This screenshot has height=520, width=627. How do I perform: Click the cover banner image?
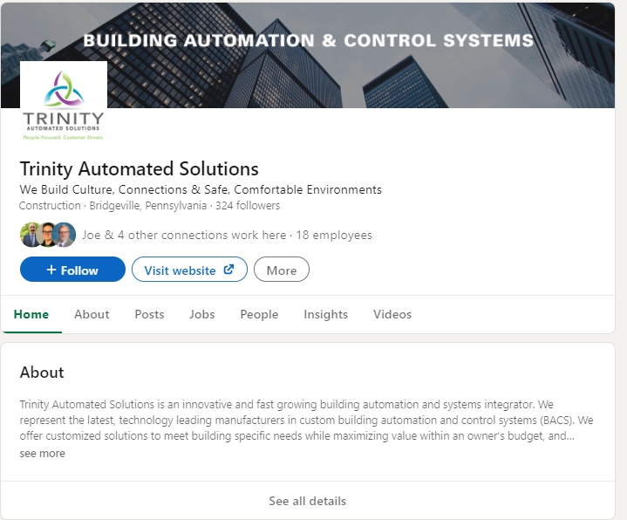pyautogui.click(x=308, y=56)
